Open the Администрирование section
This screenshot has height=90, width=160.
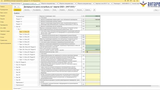click(5, 43)
